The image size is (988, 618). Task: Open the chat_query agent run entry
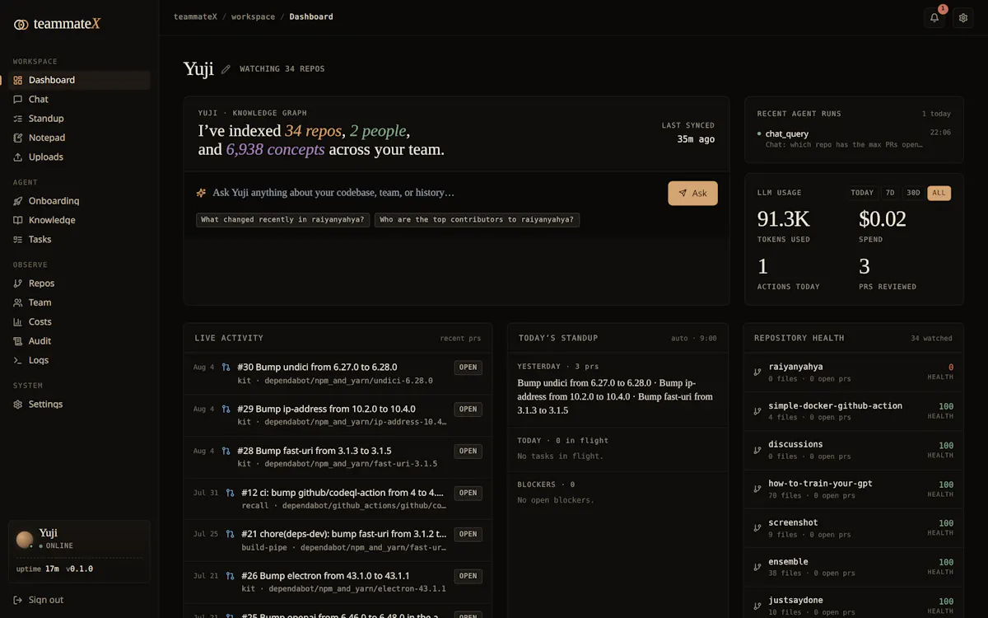854,138
